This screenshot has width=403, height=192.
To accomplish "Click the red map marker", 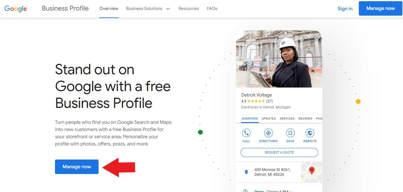I will click(312, 171).
